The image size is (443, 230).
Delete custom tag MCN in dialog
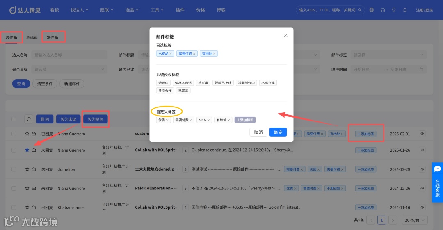click(x=208, y=121)
